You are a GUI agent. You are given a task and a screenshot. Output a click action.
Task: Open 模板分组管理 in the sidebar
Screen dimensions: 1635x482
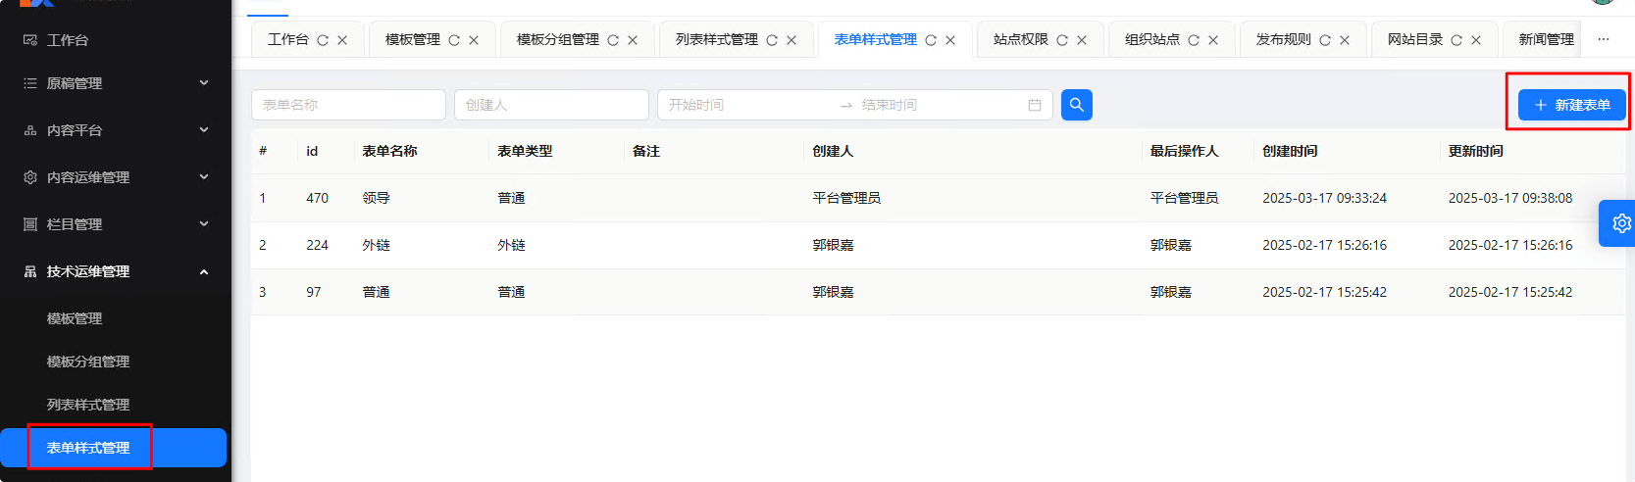88,361
